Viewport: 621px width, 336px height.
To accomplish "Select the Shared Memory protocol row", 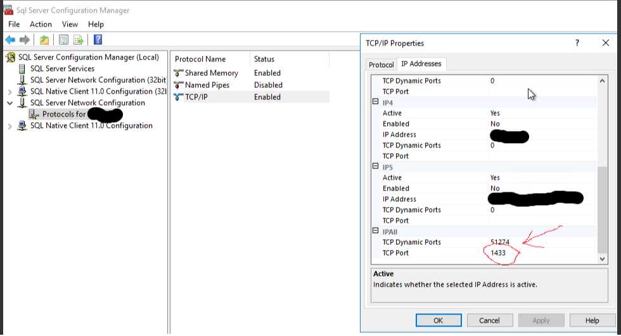I will 252,73.
